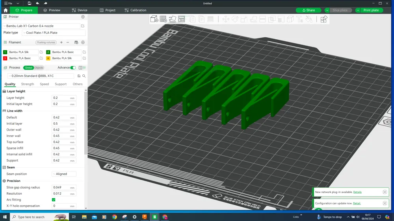Screen dimensions: 394x221
Task: Open the Seam position Aligned dropdown
Action: [x=64, y=174]
